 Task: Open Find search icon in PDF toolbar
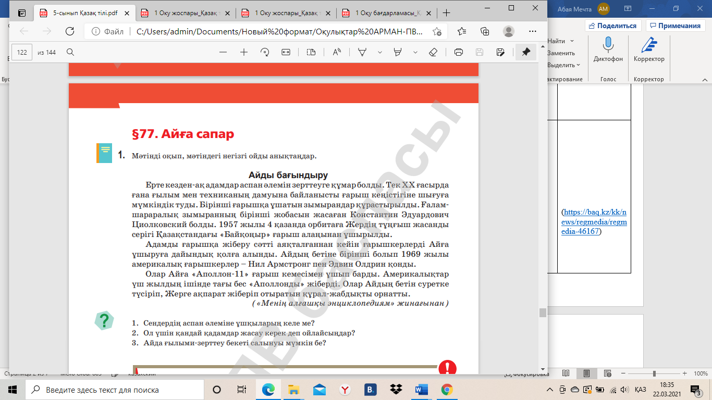[70, 52]
